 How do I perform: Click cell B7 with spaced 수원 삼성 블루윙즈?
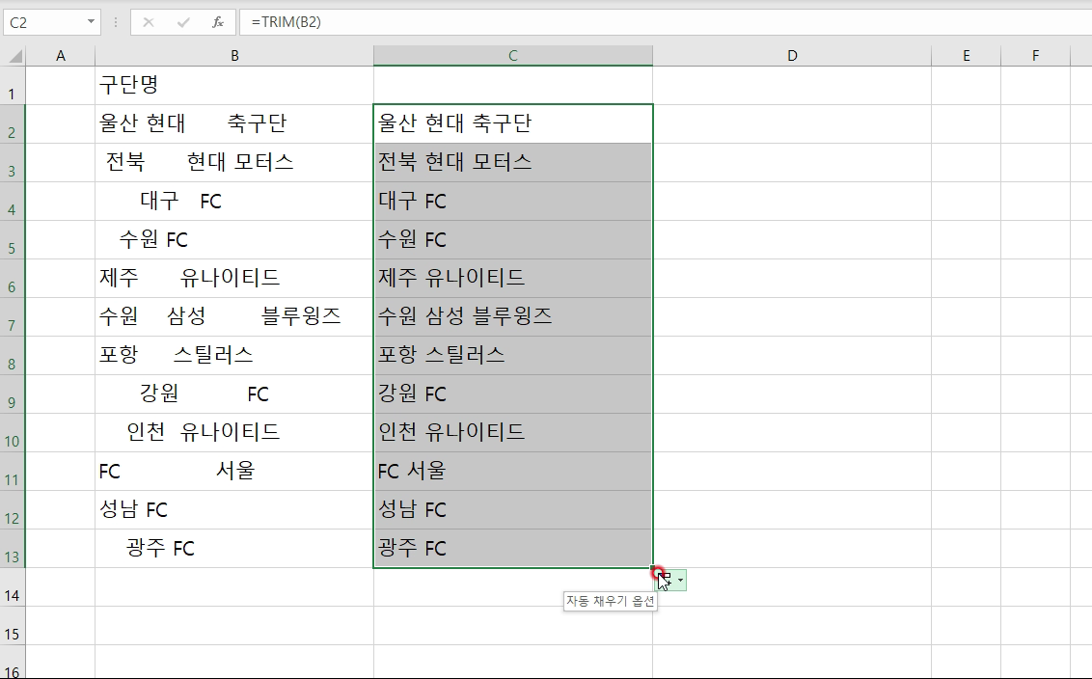(234, 317)
